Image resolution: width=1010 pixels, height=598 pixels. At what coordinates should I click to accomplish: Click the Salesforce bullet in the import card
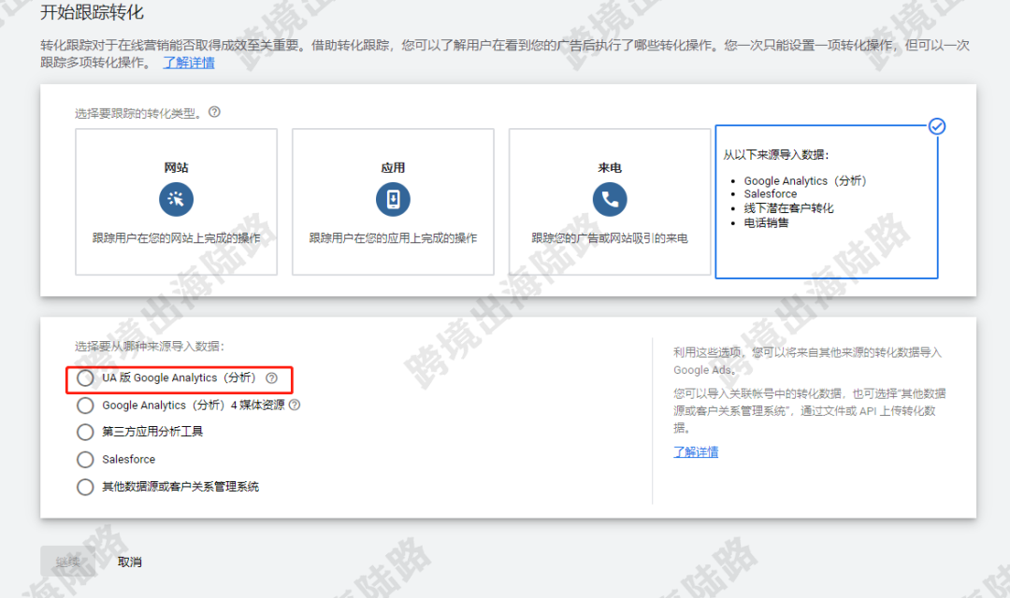click(771, 193)
